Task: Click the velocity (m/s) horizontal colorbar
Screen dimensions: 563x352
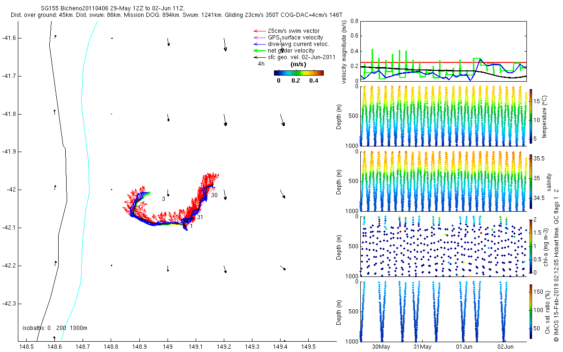Action: tap(299, 73)
